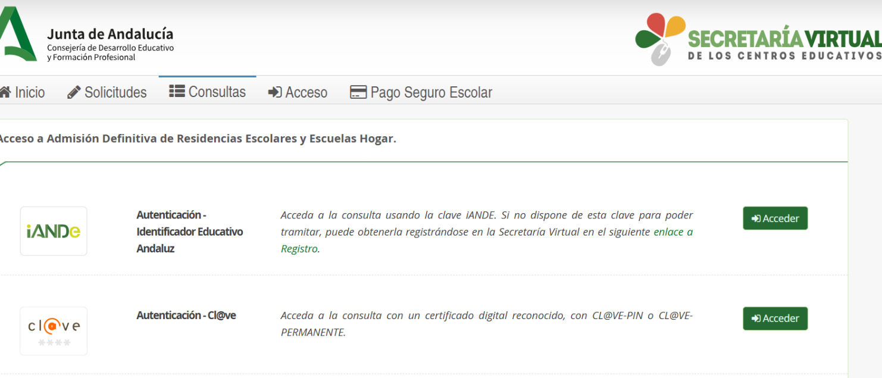Follow the "enlace a Registro" link
Screen dimensions: 882x378
673,232
